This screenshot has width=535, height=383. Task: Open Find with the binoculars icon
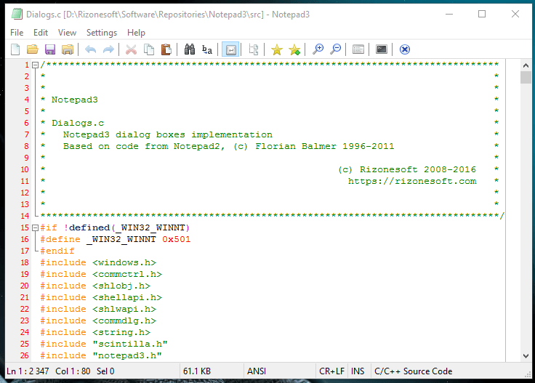[x=190, y=49]
